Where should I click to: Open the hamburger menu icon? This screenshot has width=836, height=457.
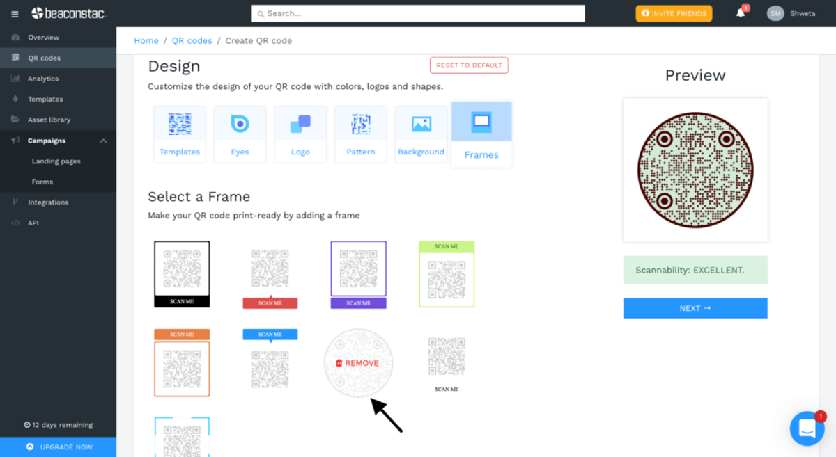[15, 14]
